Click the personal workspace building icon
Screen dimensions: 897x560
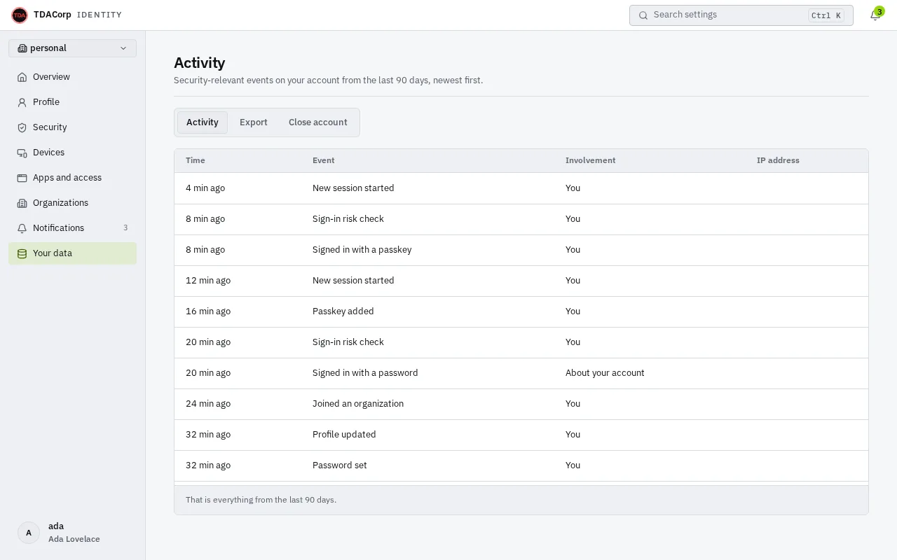pos(22,48)
